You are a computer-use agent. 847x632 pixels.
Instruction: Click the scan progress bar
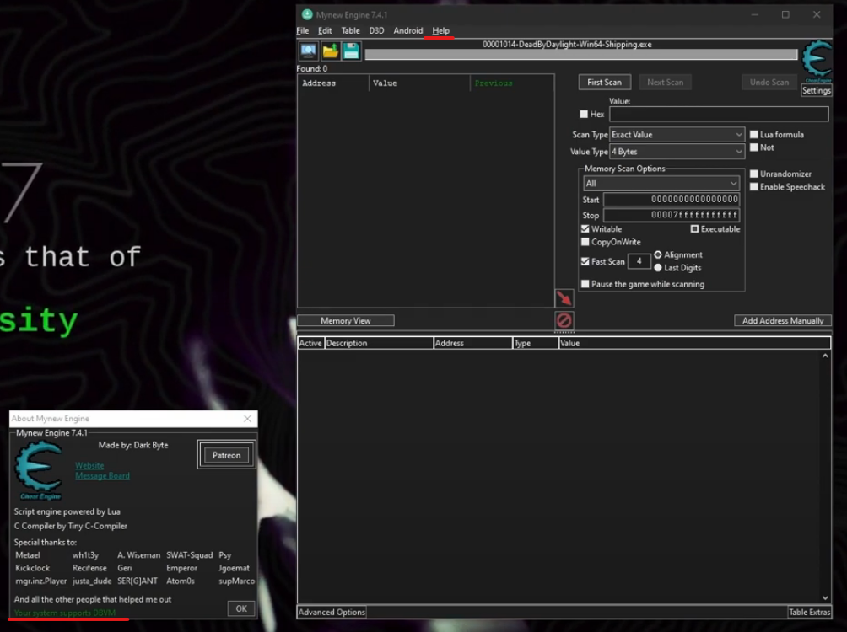pyautogui.click(x=581, y=54)
